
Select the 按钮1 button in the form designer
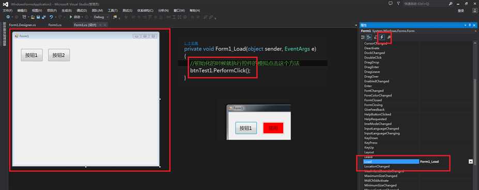[32, 55]
